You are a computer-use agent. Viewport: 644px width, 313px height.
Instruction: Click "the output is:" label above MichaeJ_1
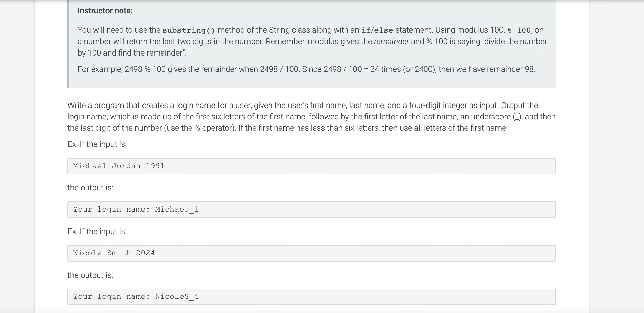point(90,188)
